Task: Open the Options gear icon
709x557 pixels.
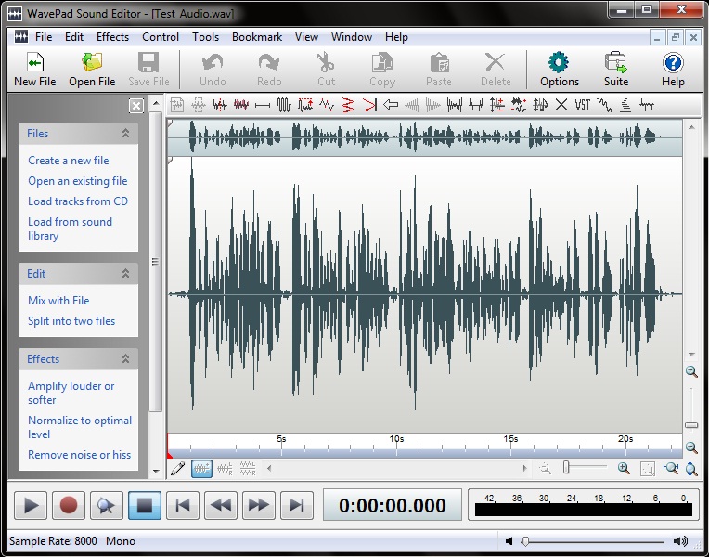Action: 559,62
